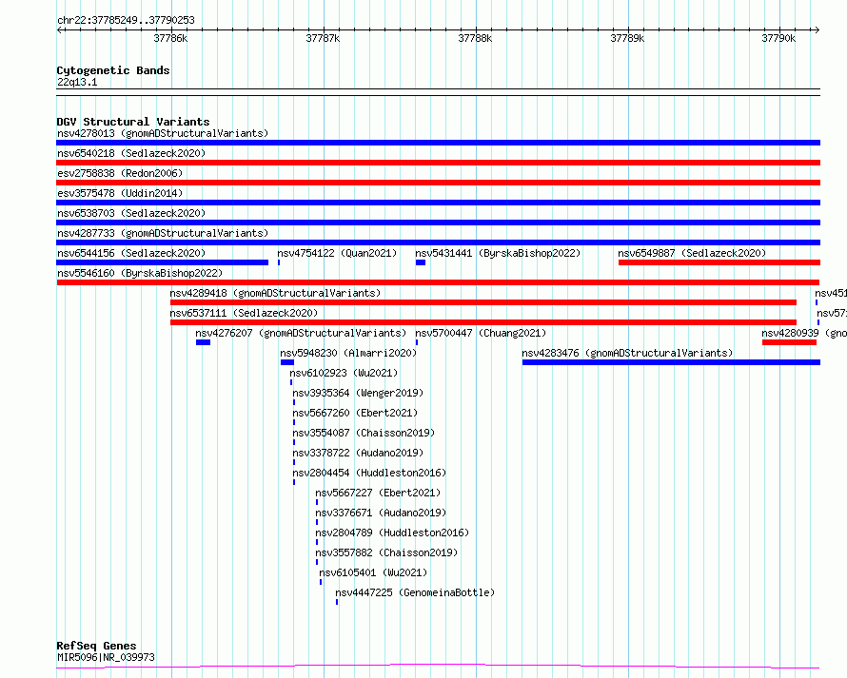847x678 pixels.
Task: Click the ruler's right arrow end
Action: pos(817,29)
